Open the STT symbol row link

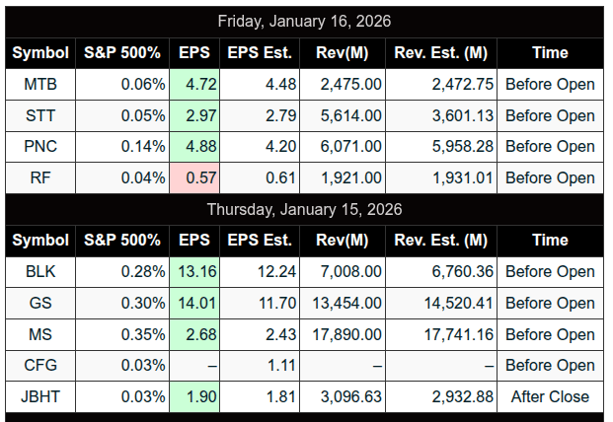(40, 115)
